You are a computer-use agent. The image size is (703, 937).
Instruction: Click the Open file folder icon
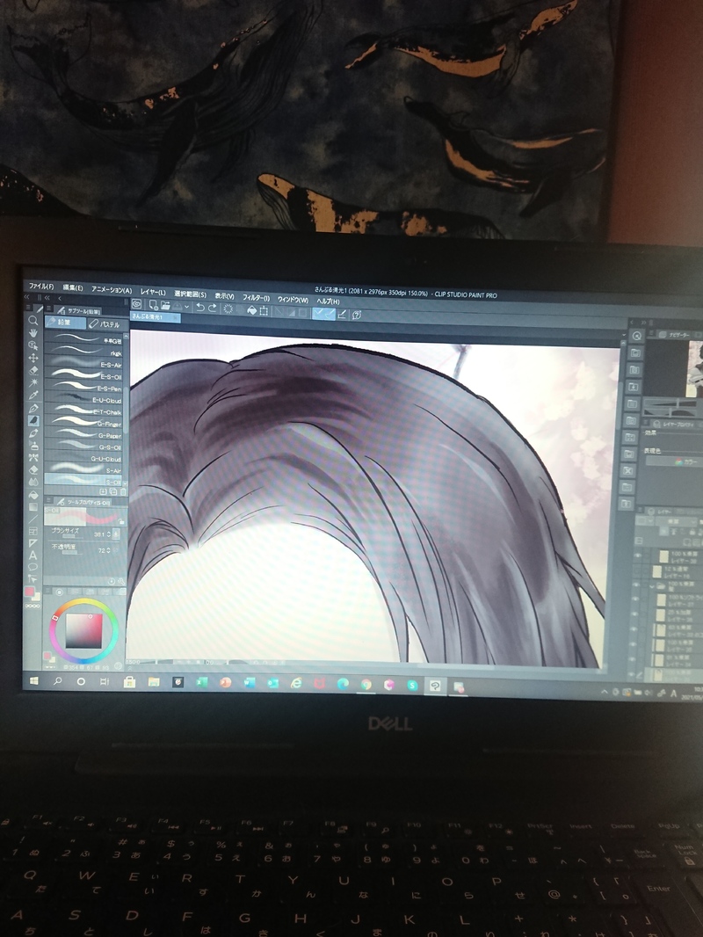165,306
